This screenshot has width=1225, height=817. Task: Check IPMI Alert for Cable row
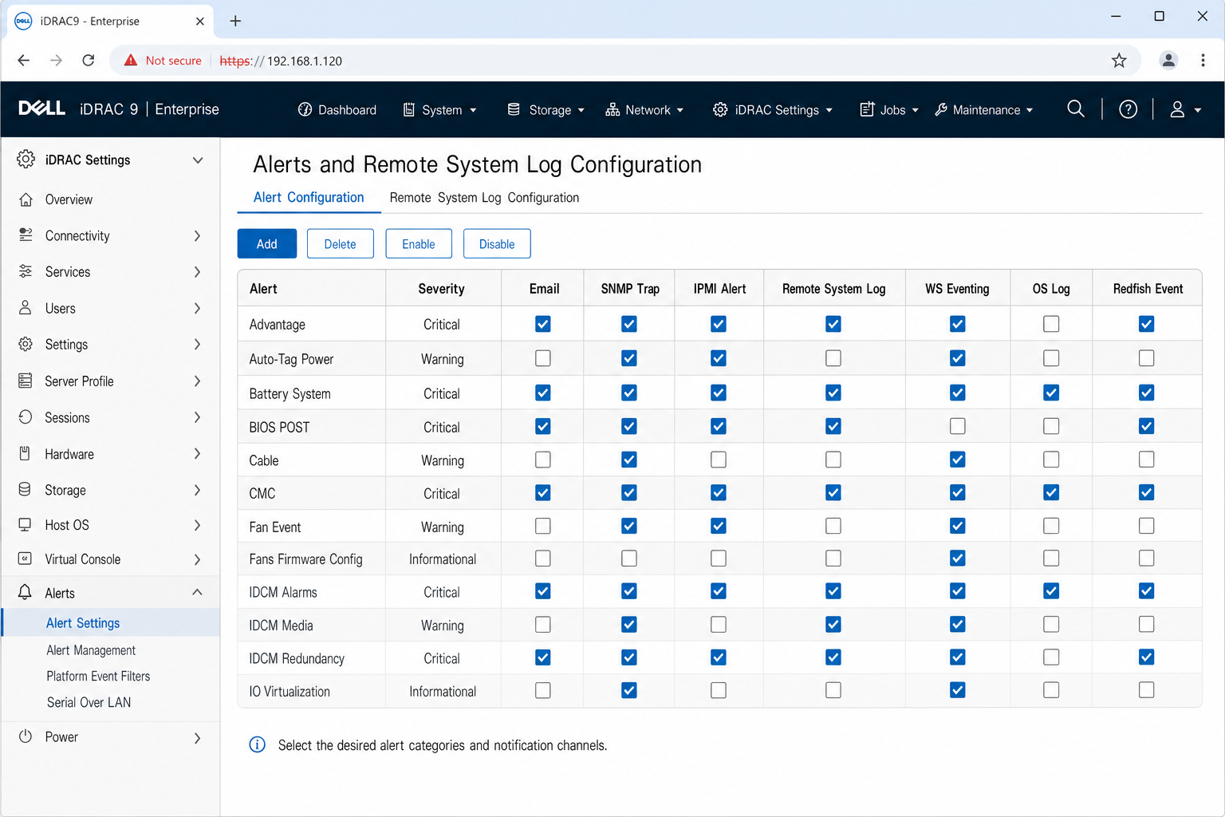tap(719, 460)
